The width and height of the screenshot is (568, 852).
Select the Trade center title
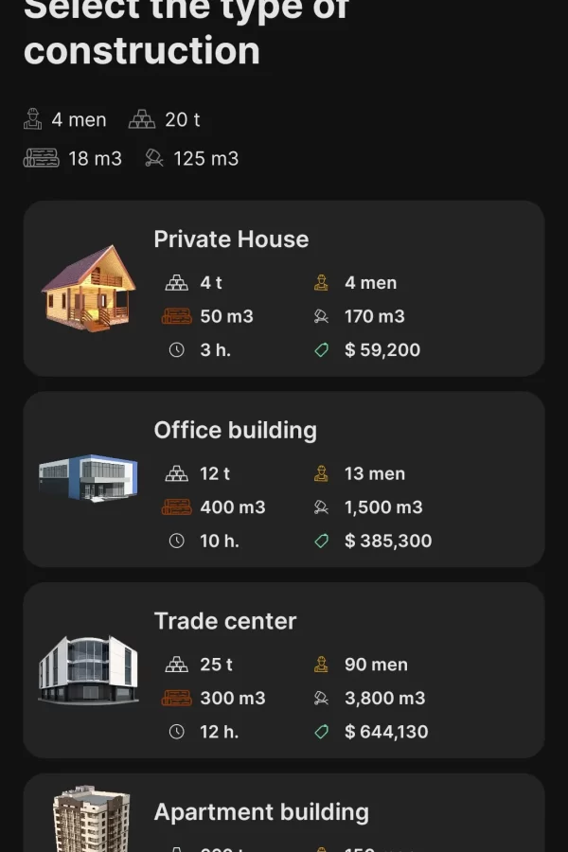pyautogui.click(x=225, y=622)
